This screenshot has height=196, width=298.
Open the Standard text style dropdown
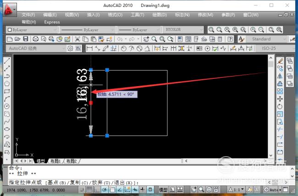click(267, 39)
